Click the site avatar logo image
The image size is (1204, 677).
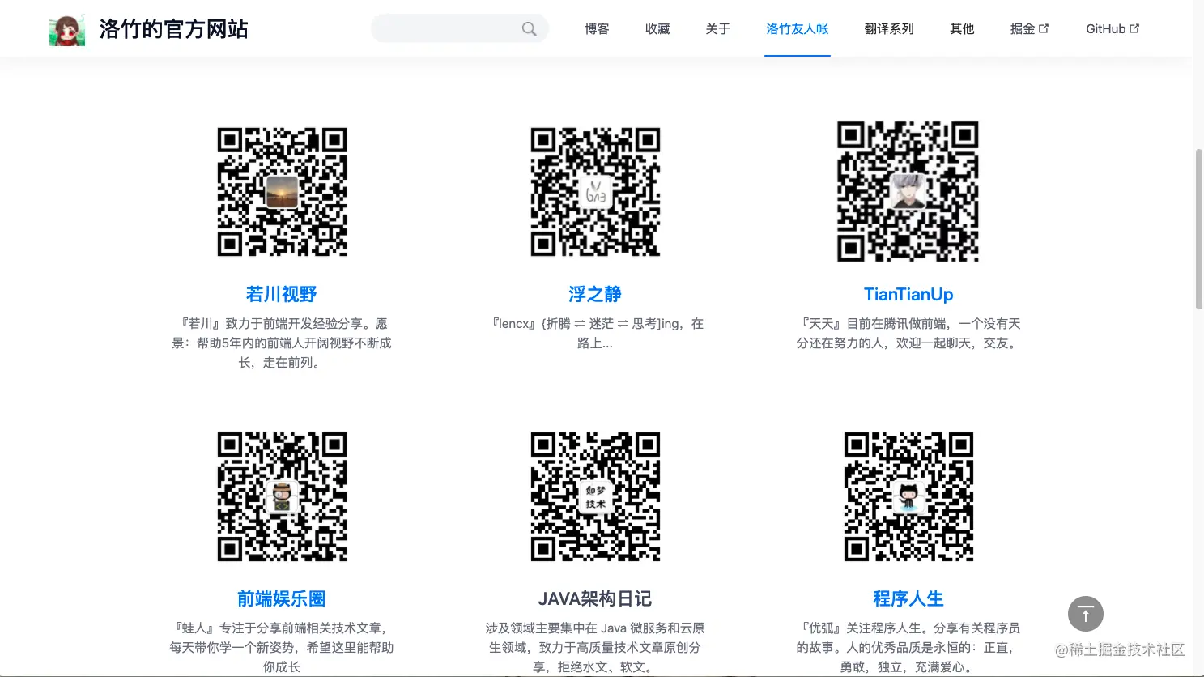[67, 29]
